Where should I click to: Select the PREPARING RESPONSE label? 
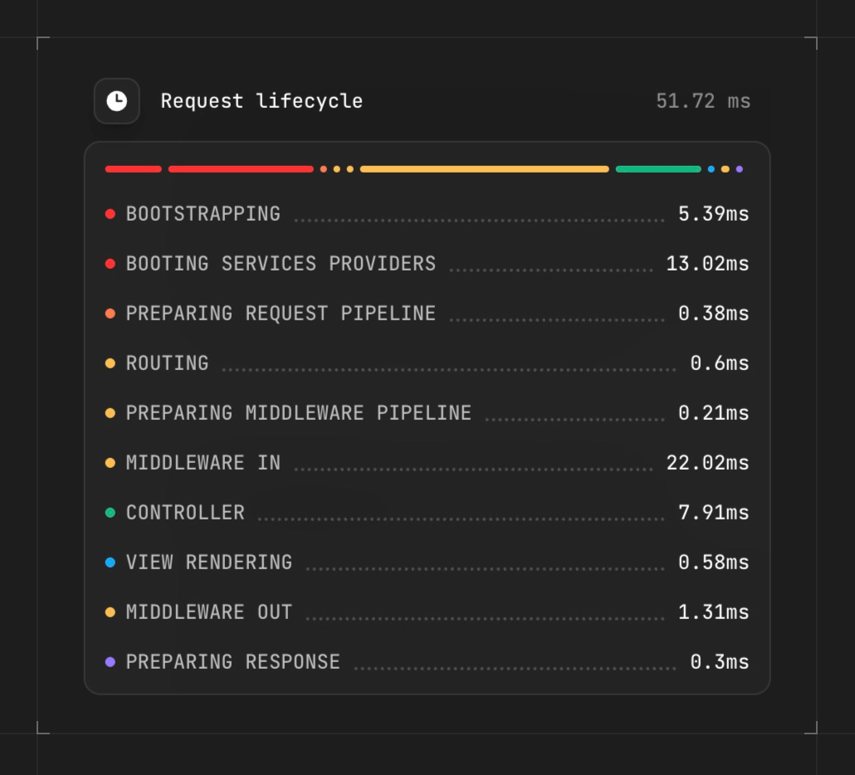point(233,661)
